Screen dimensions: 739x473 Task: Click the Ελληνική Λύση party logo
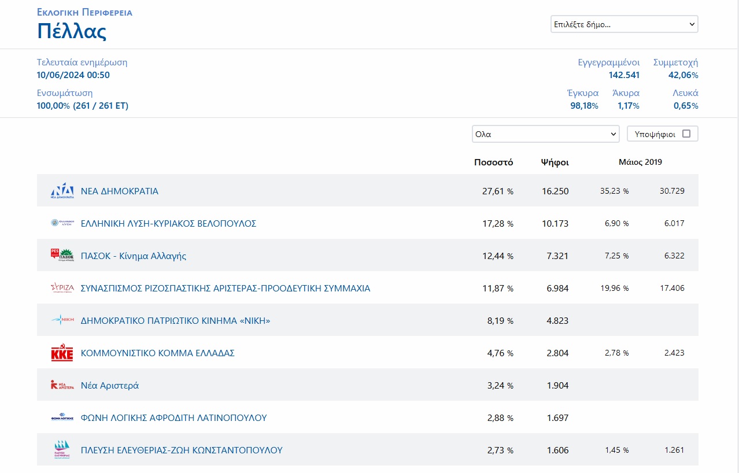coord(62,223)
